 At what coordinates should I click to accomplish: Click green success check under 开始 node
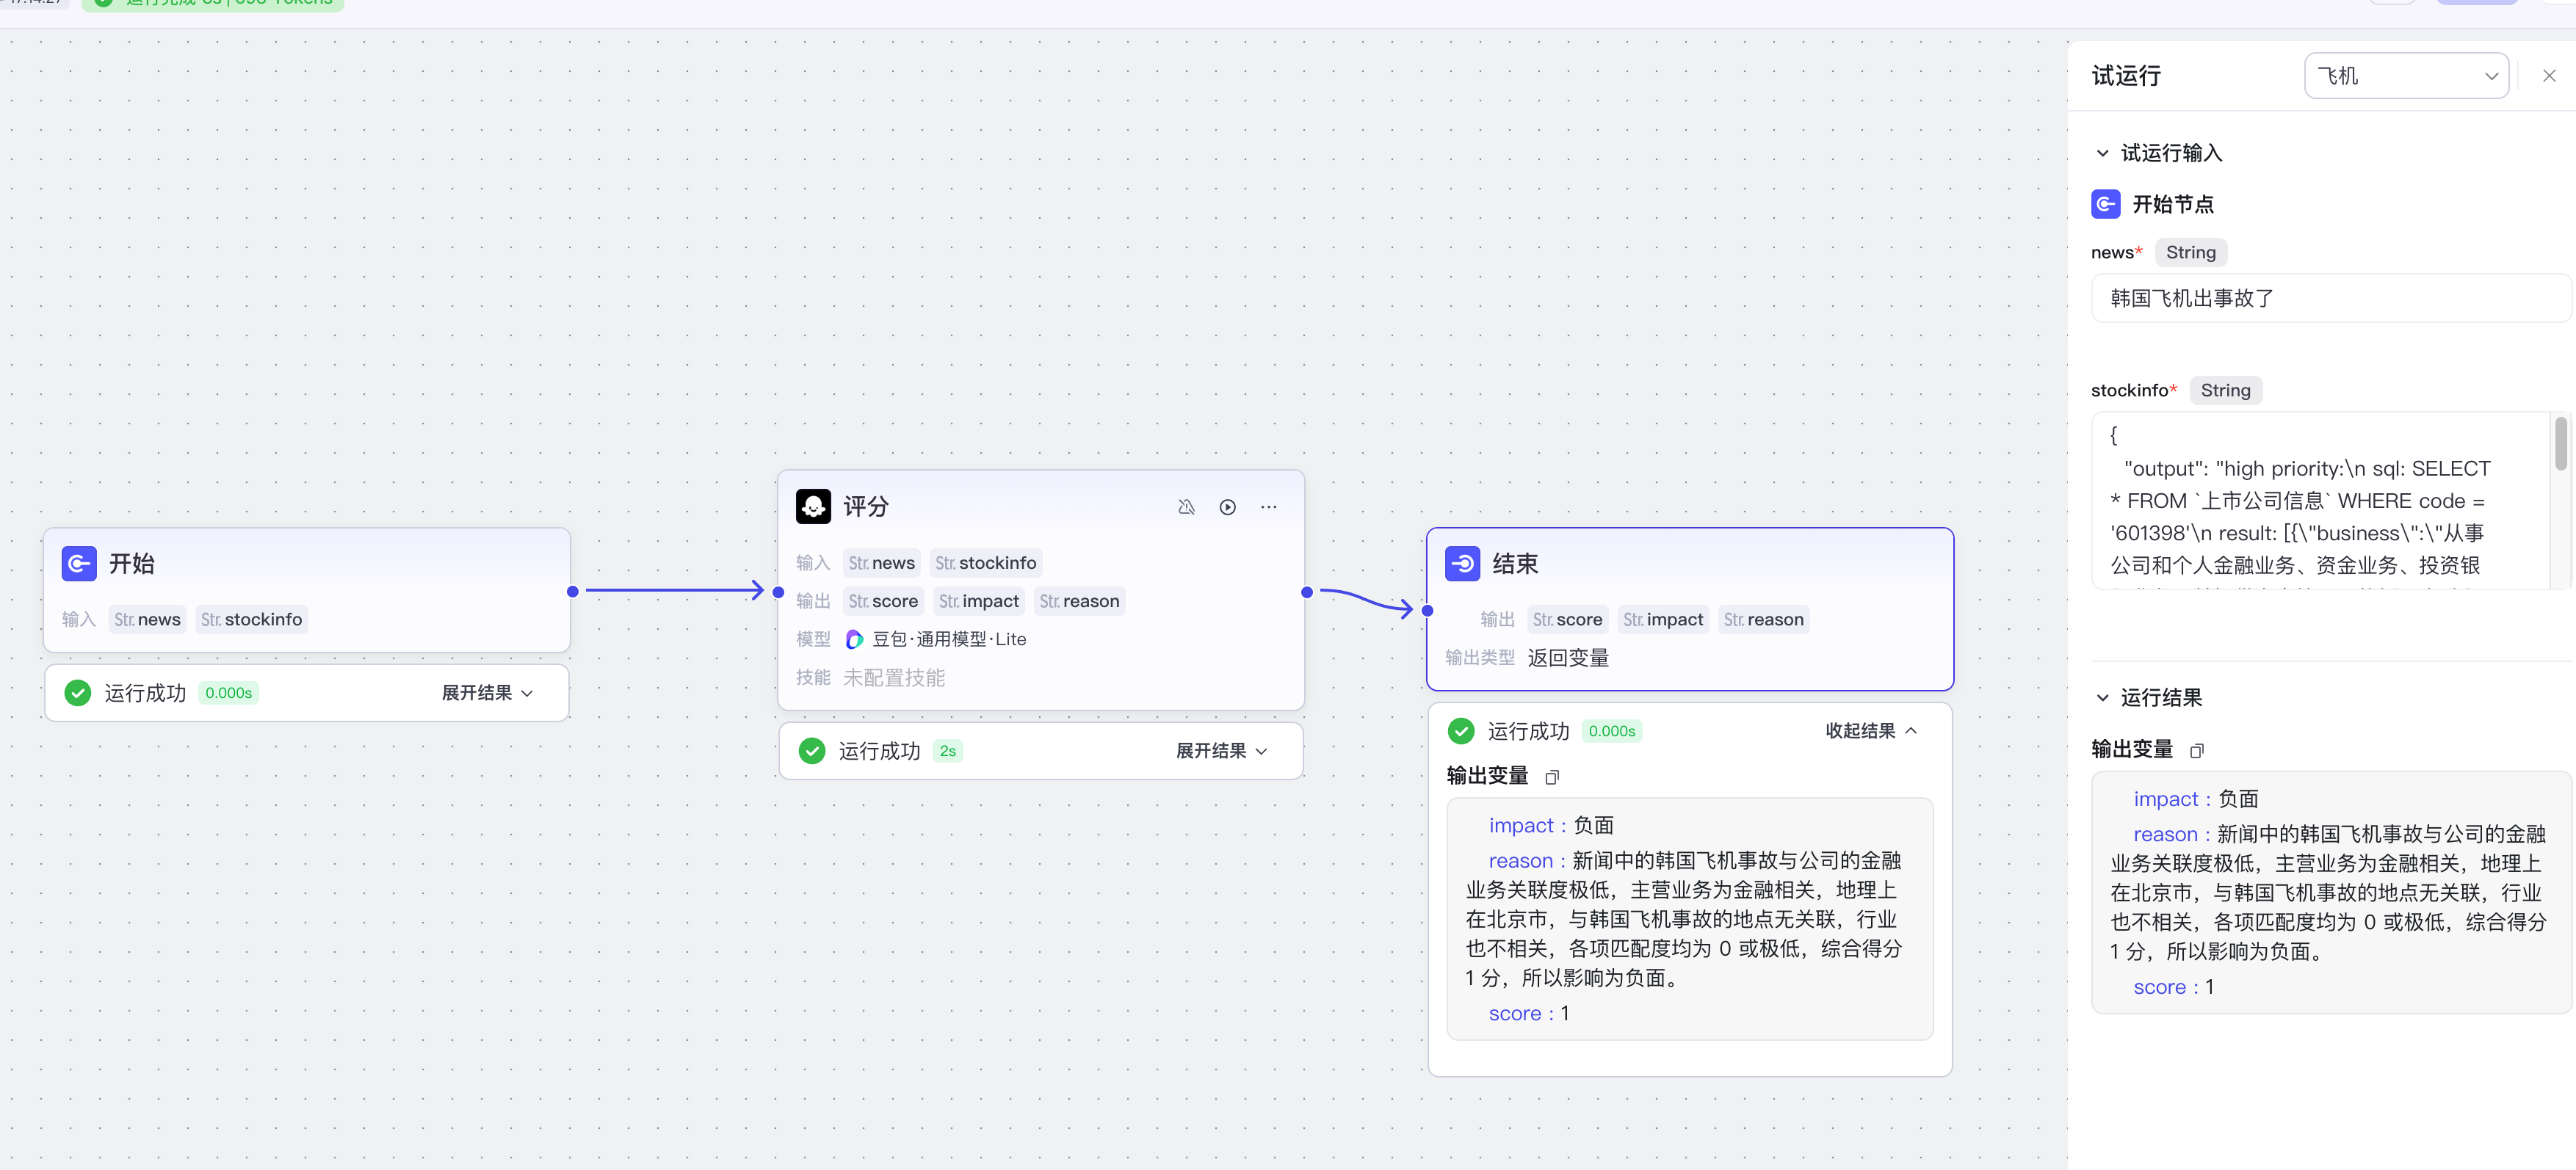pos(77,694)
